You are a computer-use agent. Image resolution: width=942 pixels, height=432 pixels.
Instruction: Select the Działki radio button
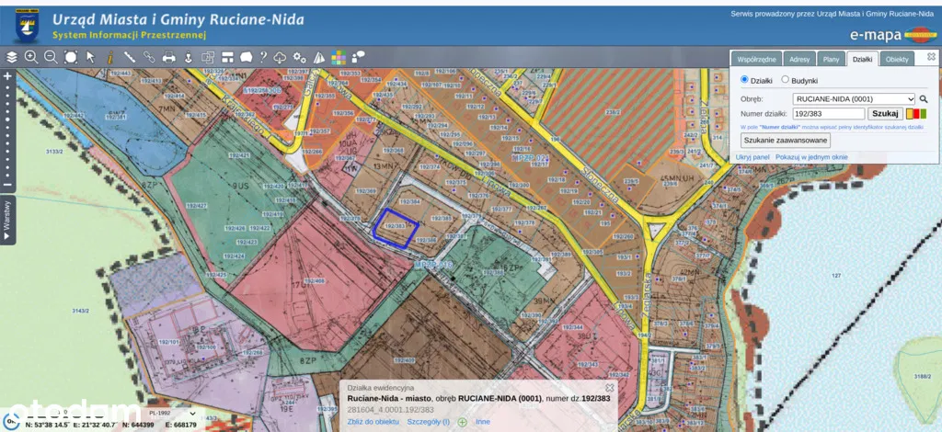click(x=745, y=80)
